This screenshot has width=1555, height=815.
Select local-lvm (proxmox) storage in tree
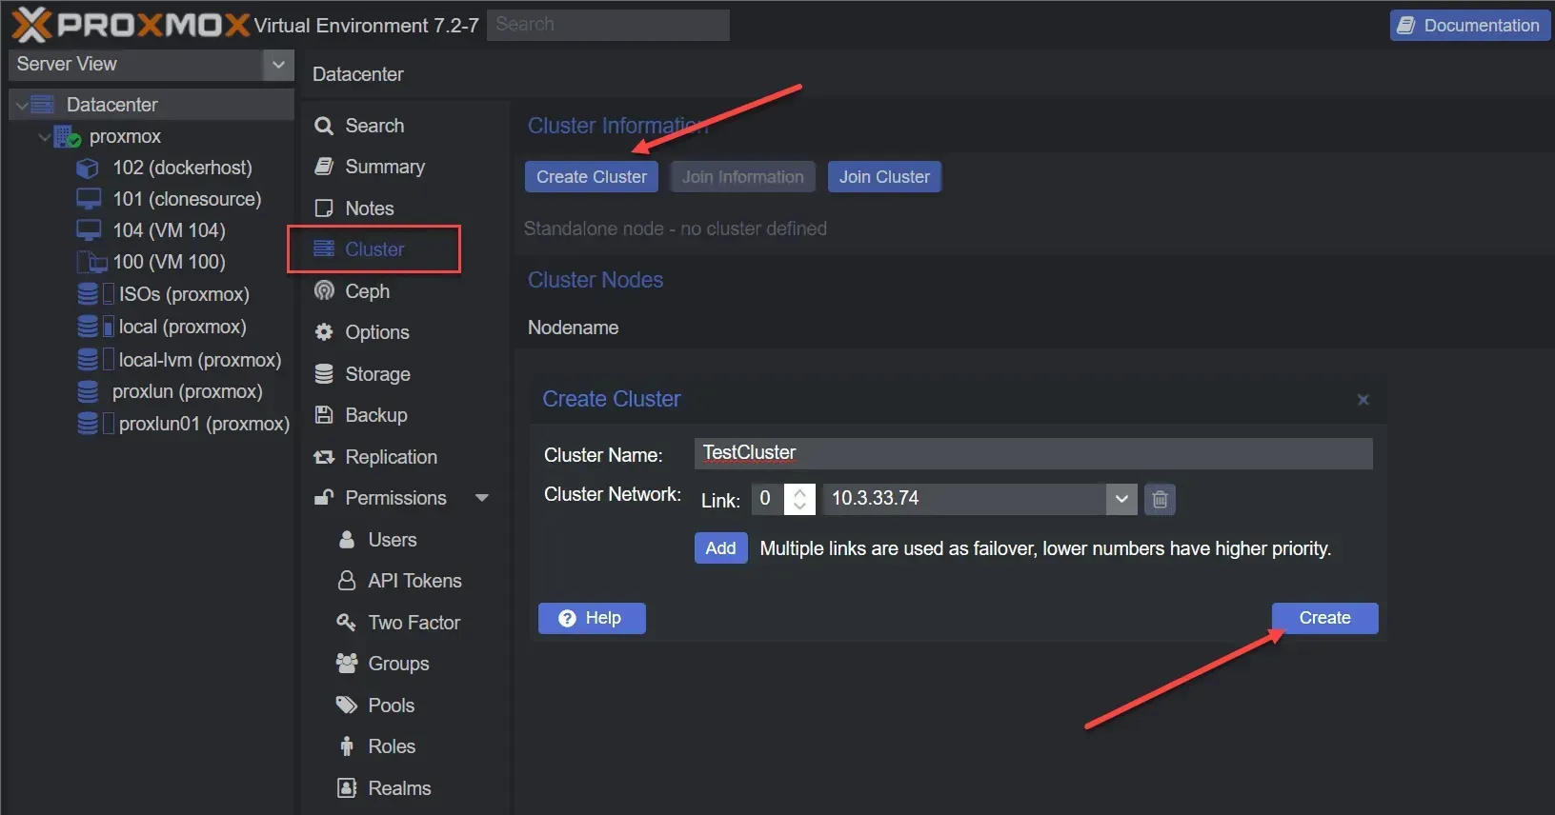(200, 360)
